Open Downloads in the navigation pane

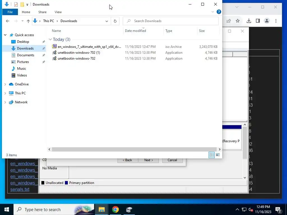pyautogui.click(x=25, y=48)
